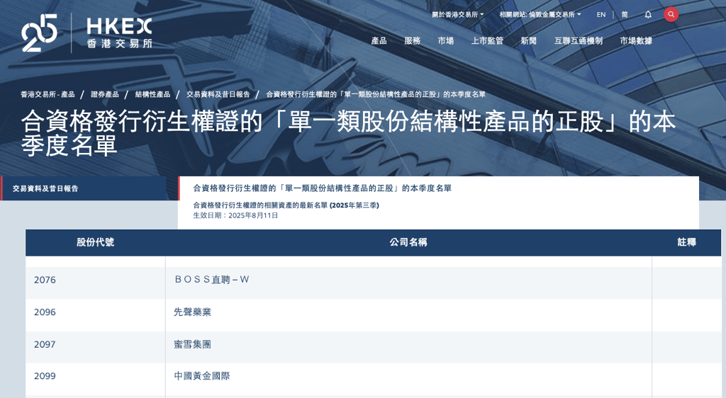Click the 公司名稱 column header
Image resolution: width=726 pixels, height=398 pixels.
tap(408, 242)
